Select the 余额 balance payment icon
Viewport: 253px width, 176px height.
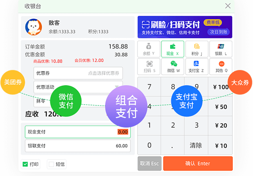point(149,48)
